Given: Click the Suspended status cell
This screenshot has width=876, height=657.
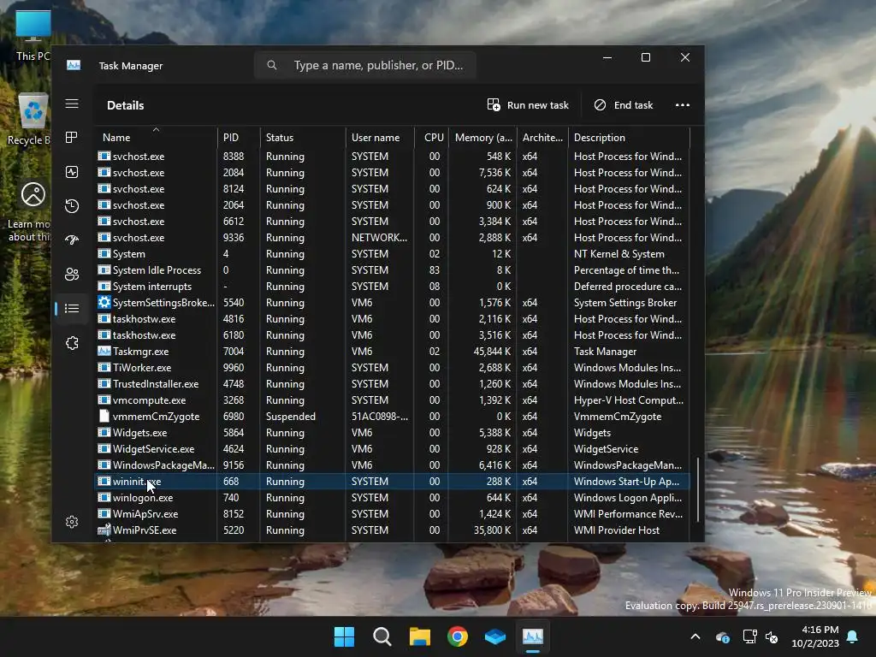Looking at the screenshot, I should coord(291,417).
